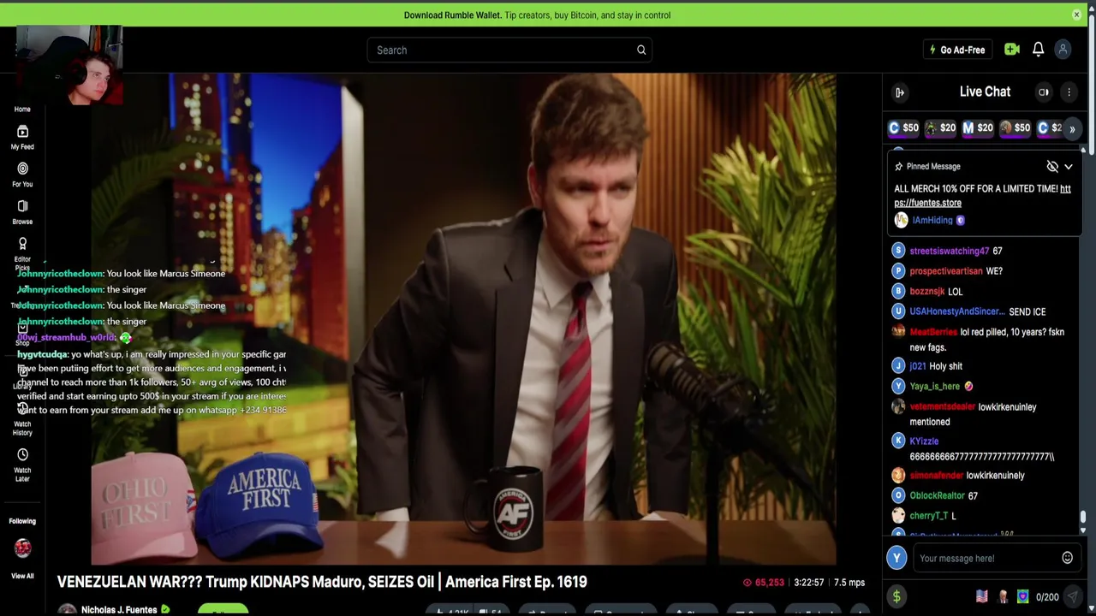This screenshot has height=616, width=1096.
Task: Click the IAmHiding username in pinned message
Action: (932, 220)
